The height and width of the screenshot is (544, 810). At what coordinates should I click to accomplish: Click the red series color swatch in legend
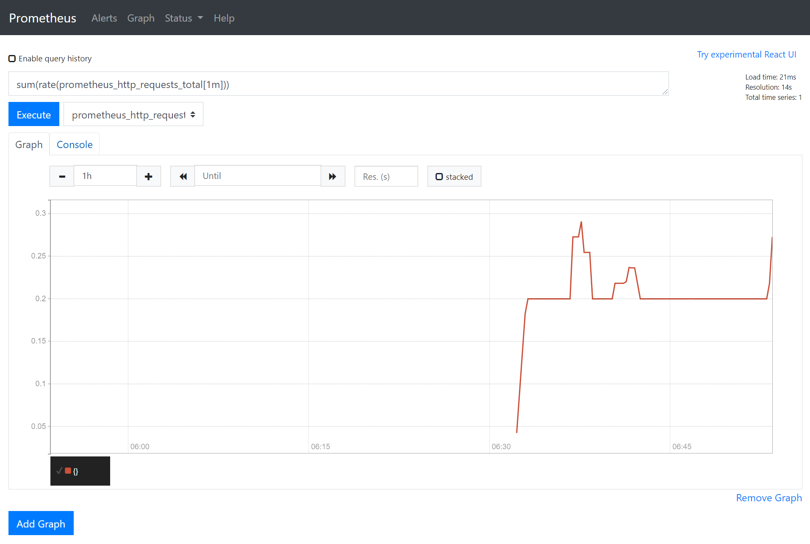(68, 470)
